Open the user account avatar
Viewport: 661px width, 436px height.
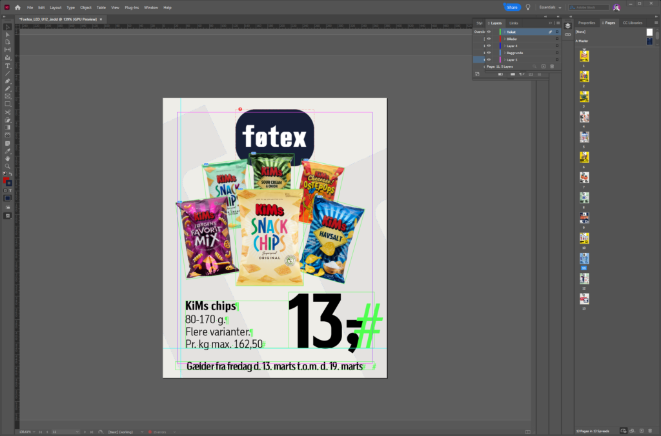tap(616, 7)
